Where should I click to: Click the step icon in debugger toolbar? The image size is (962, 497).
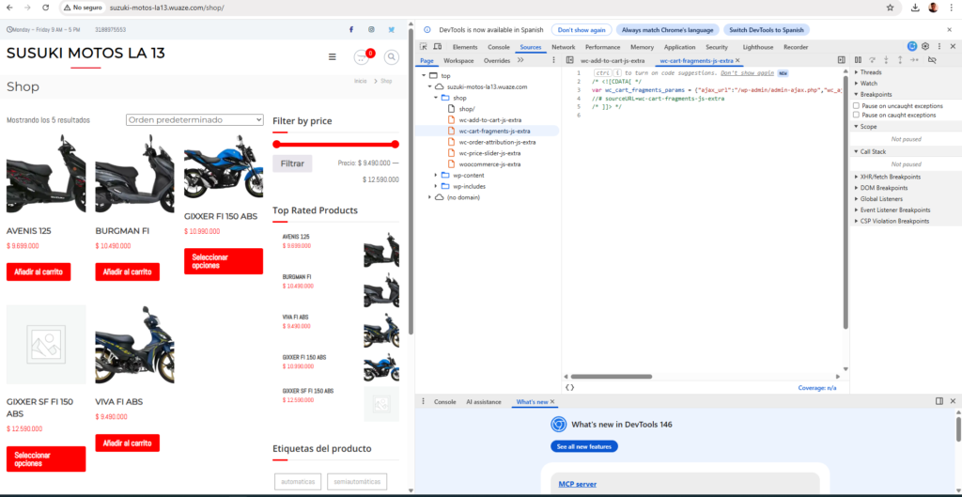click(x=914, y=60)
